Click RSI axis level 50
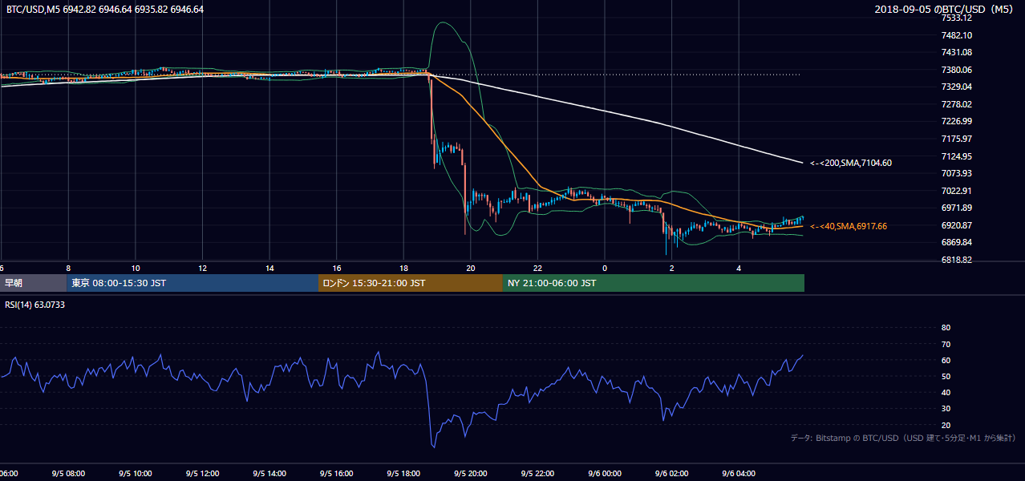Image resolution: width=1025 pixels, height=481 pixels. pyautogui.click(x=946, y=376)
